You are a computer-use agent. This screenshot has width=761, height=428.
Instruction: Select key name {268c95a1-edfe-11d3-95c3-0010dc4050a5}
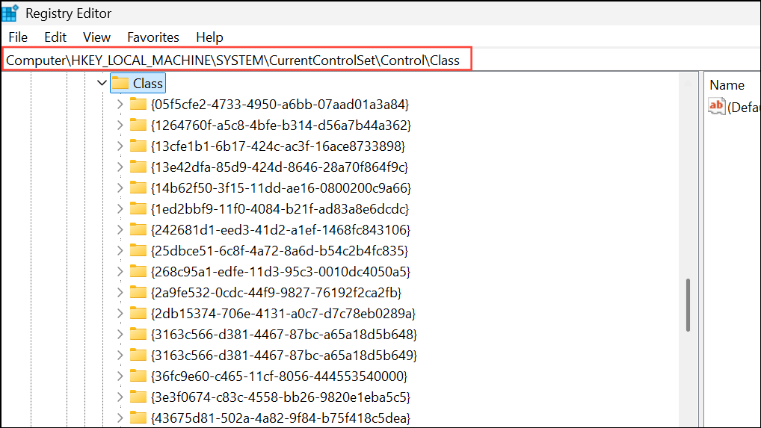pos(280,271)
